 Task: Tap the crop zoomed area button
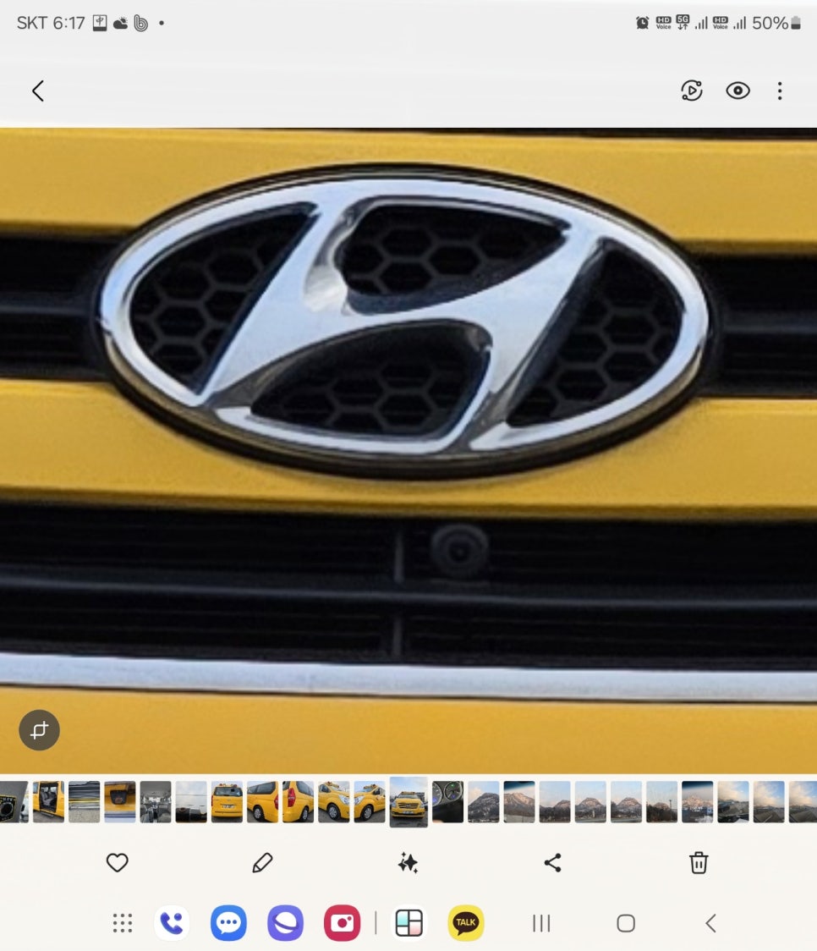coord(40,730)
